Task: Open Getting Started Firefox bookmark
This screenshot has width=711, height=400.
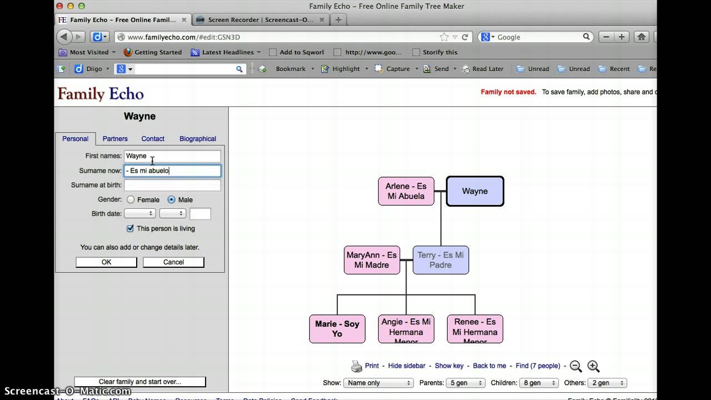Action: tap(152, 52)
